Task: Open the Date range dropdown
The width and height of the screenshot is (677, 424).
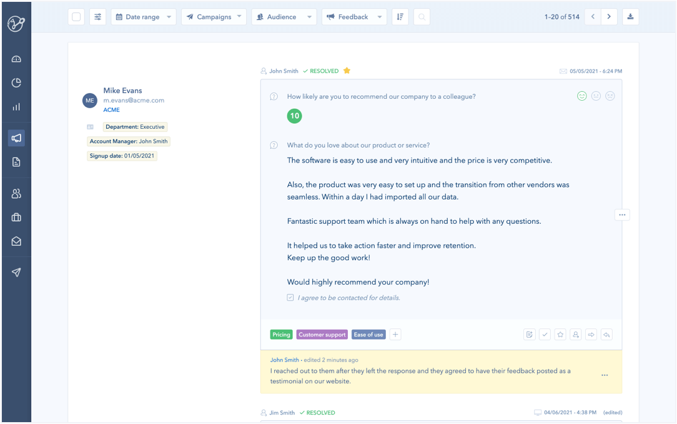Action: click(x=144, y=17)
